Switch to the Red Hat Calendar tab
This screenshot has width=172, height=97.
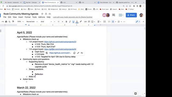coord(32,2)
